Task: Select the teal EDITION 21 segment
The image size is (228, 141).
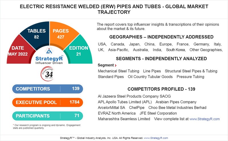Action: click(79, 50)
